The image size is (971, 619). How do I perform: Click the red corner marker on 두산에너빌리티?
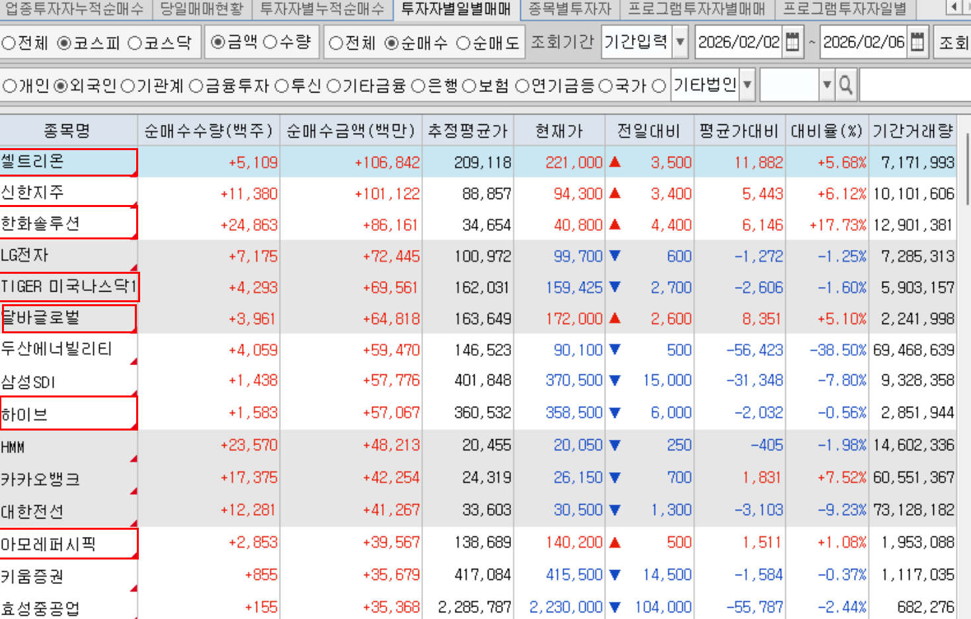[x=134, y=362]
